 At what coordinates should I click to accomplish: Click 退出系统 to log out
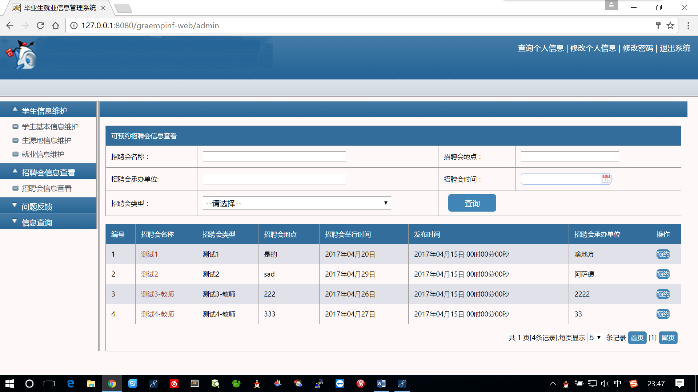coord(675,48)
